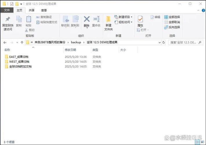
Task: Select the EAST_成果归档 folder
Action: (x=19, y=57)
